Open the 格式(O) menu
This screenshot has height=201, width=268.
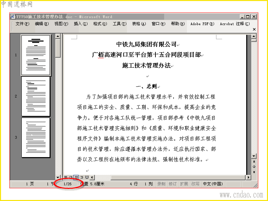pyautogui.click(x=100, y=24)
